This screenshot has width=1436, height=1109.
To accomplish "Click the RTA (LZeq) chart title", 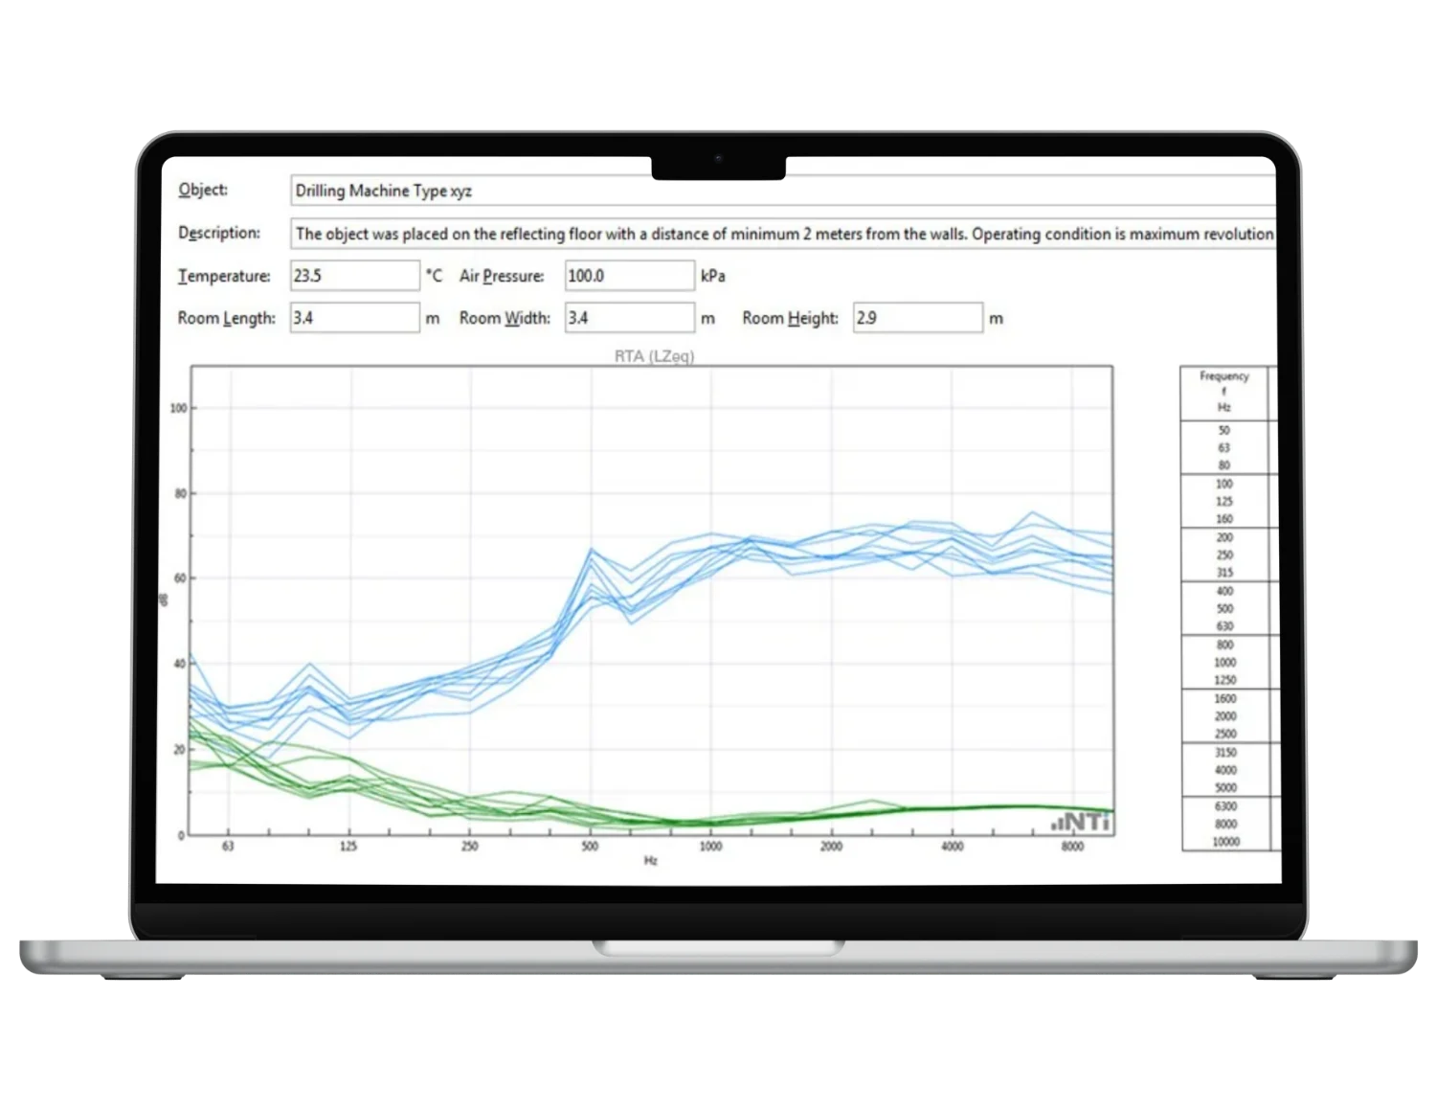I will [x=654, y=356].
